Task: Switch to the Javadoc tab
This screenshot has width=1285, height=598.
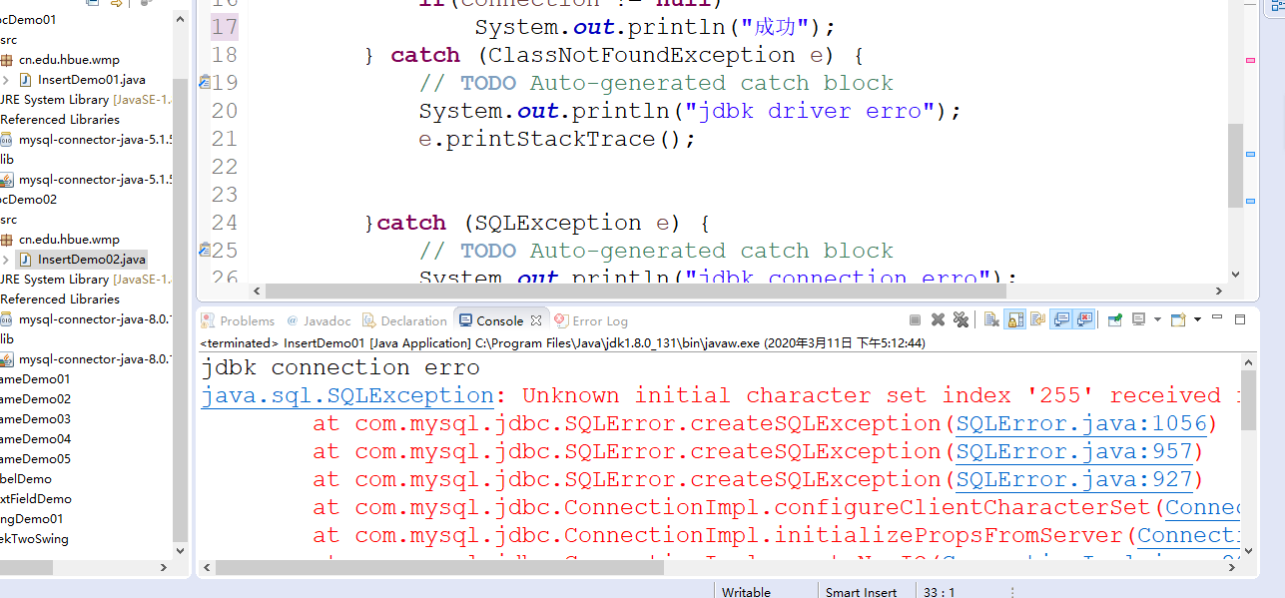Action: 319,320
